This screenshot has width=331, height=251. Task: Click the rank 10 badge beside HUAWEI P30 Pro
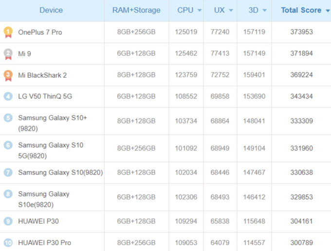point(8,243)
